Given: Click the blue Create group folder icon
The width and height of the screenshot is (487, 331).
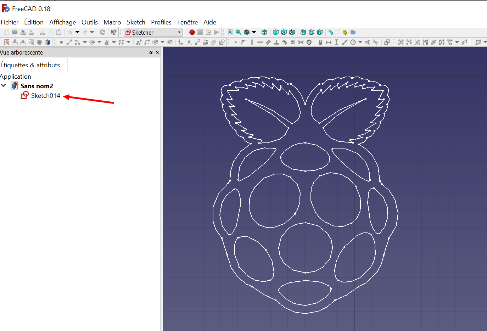Looking at the screenshot, I should click(x=353, y=32).
